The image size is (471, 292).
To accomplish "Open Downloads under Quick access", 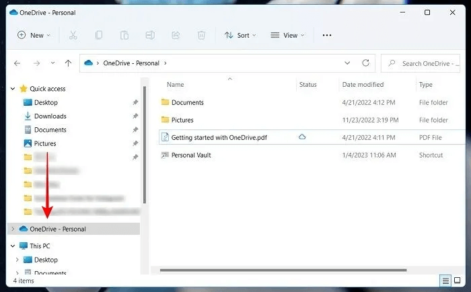I will [x=50, y=116].
